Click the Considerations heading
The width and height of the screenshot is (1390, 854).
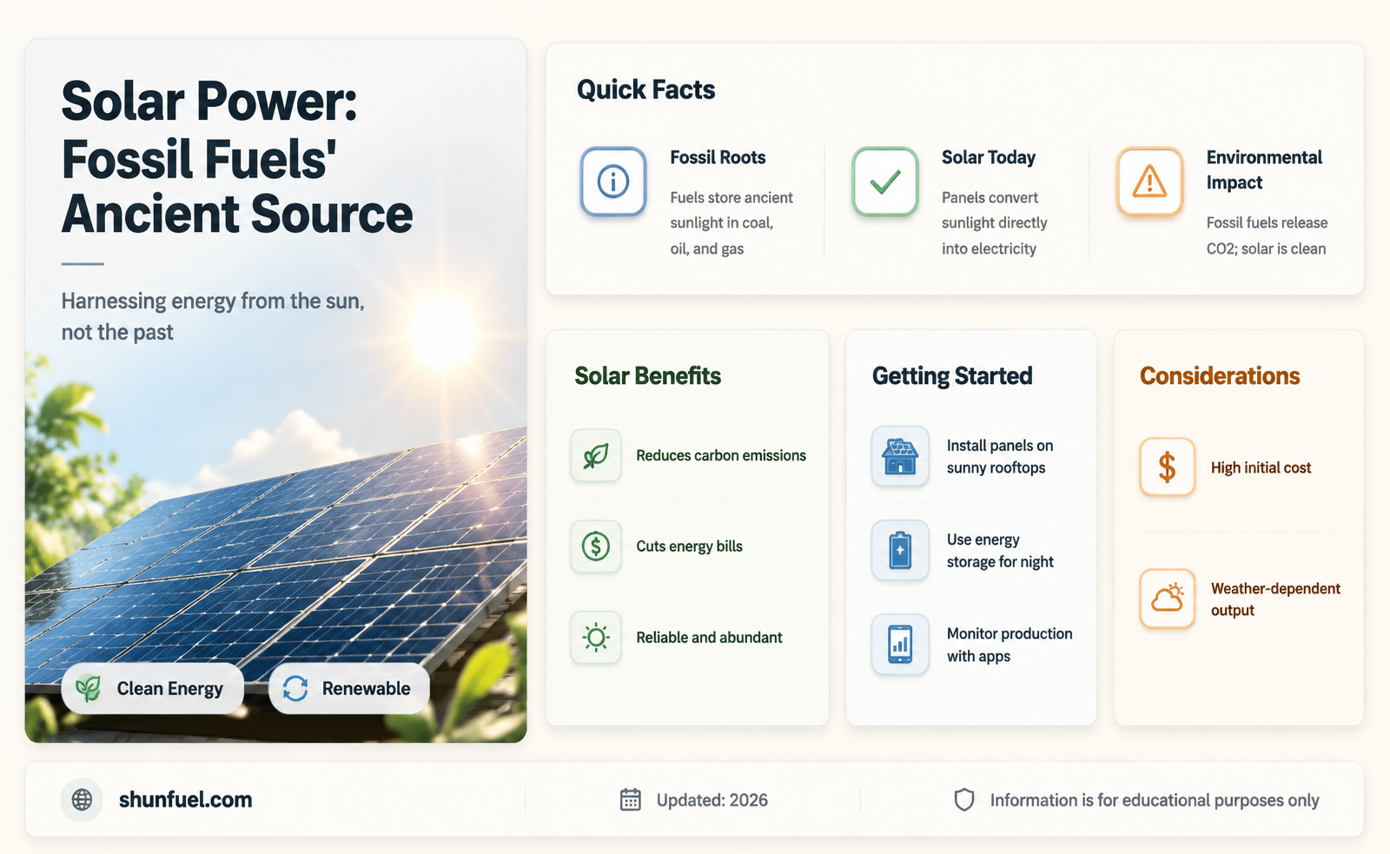(1220, 375)
